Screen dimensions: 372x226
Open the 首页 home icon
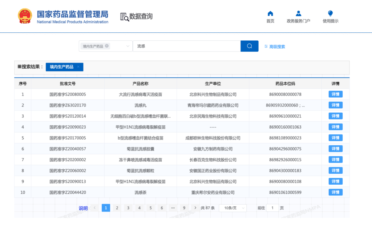click(x=270, y=14)
